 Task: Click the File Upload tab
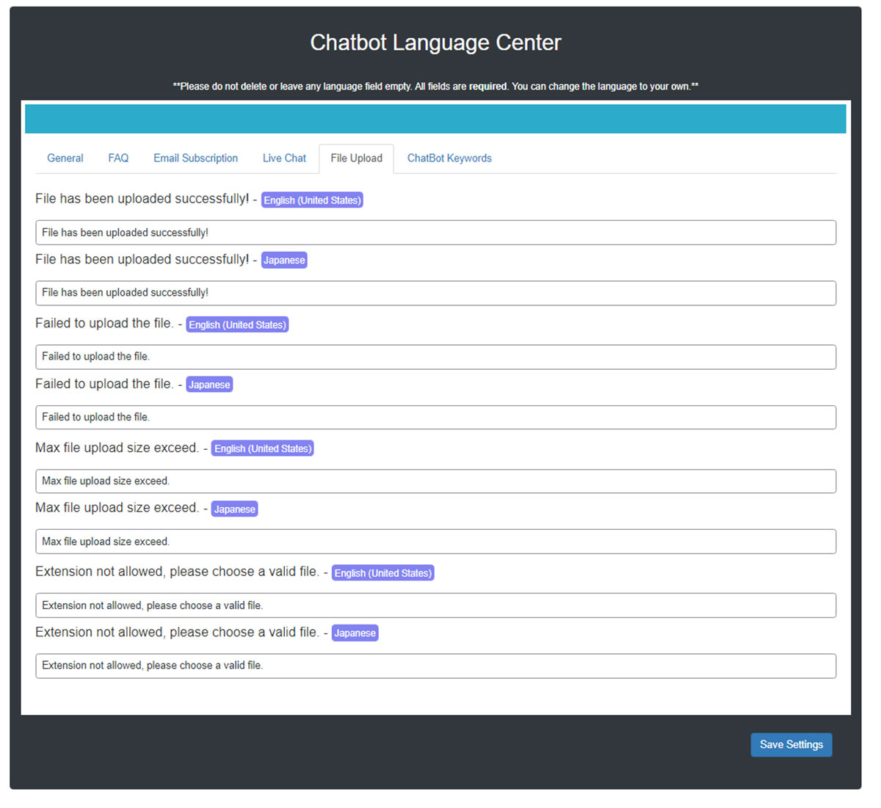pos(356,159)
